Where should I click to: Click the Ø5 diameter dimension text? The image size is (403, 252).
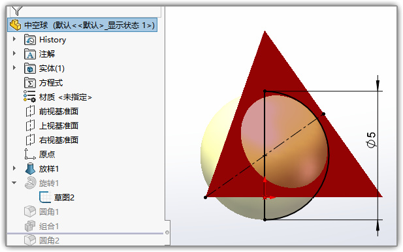point(371,140)
